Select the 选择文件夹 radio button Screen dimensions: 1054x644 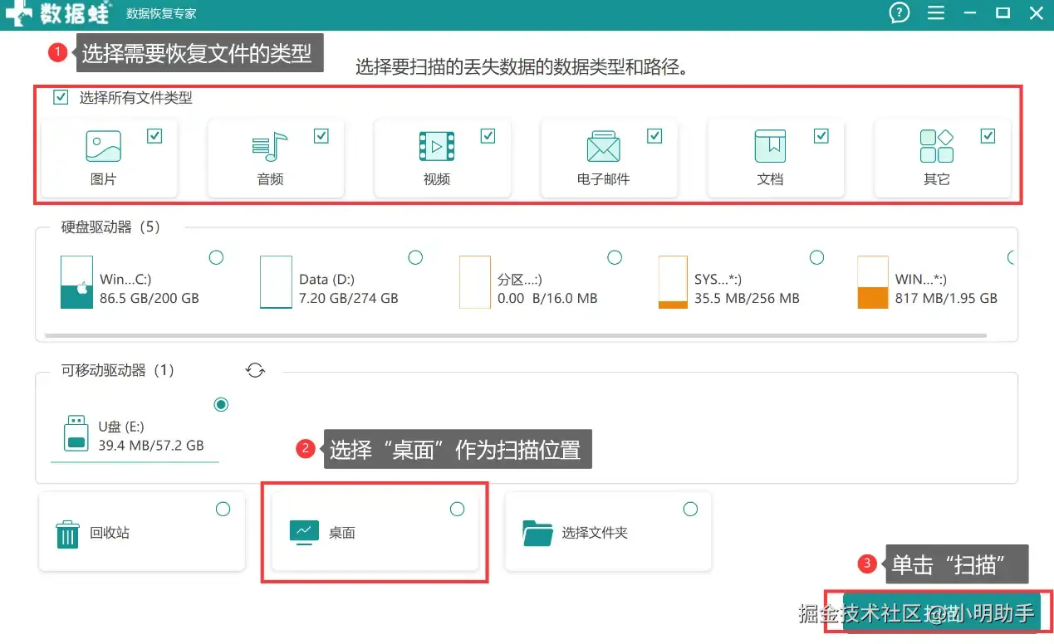690,509
